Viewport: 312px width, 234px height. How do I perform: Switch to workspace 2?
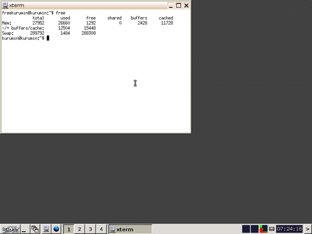point(80,229)
